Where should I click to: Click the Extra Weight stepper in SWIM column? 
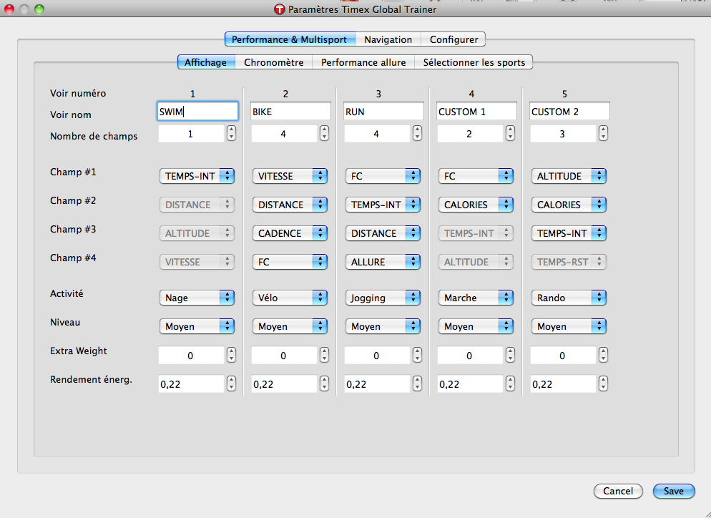click(x=231, y=355)
